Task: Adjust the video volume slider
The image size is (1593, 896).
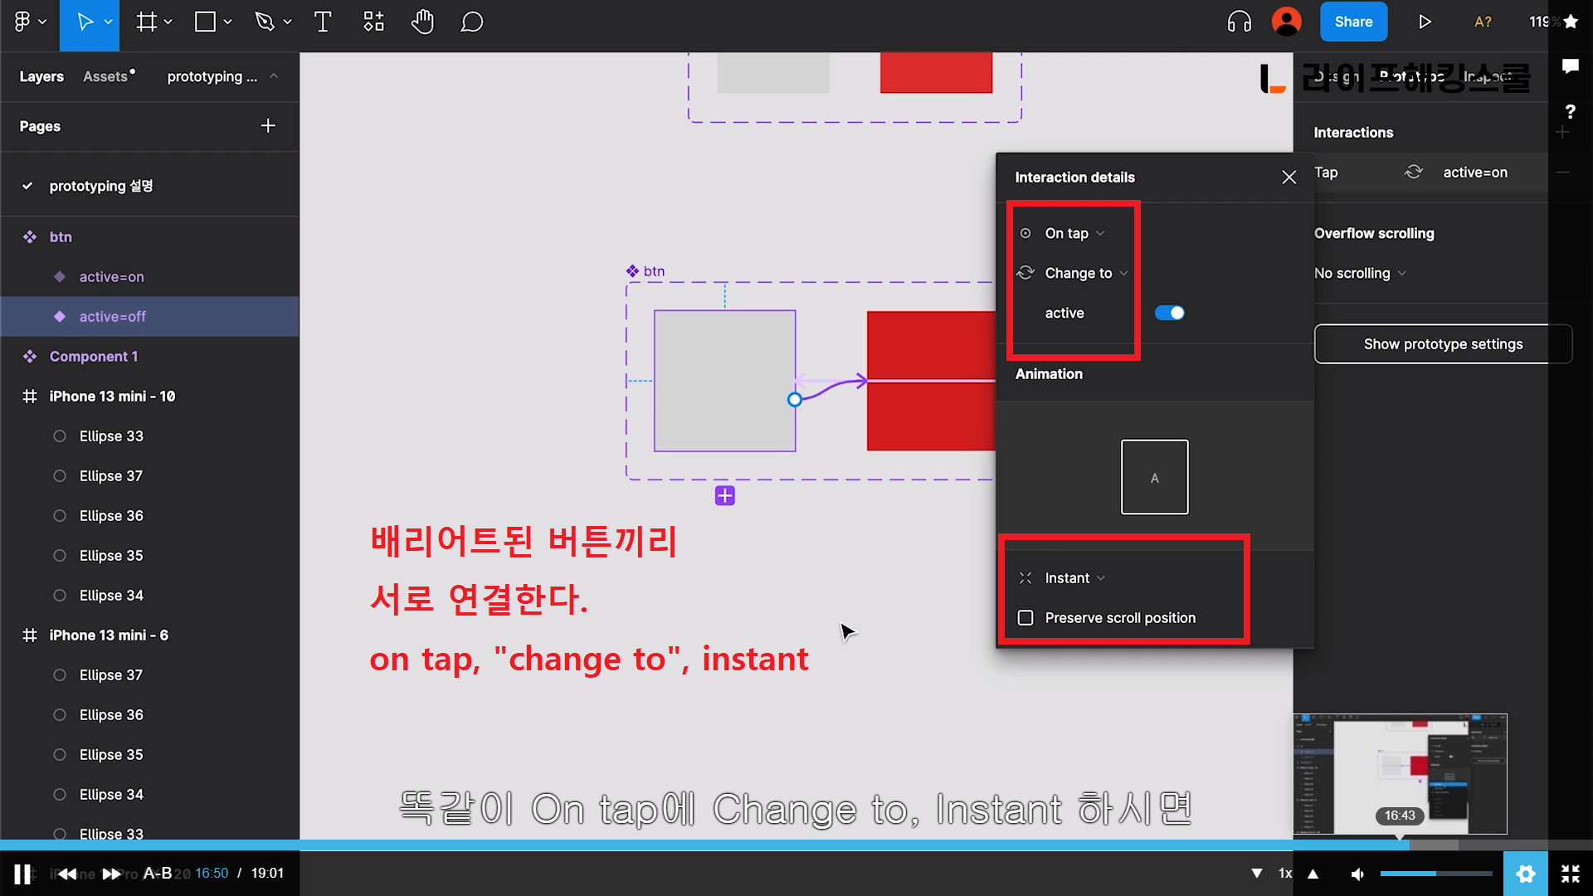Action: 1435,874
